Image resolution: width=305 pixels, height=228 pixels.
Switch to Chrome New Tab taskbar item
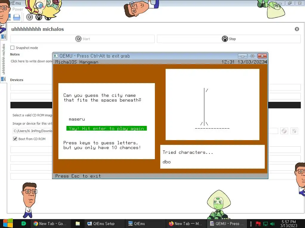pyautogui.click(x=50, y=224)
